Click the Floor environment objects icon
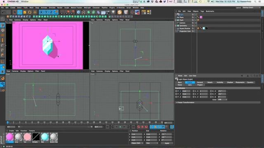Screen dimensions: 264x148 (x=103, y=12)
